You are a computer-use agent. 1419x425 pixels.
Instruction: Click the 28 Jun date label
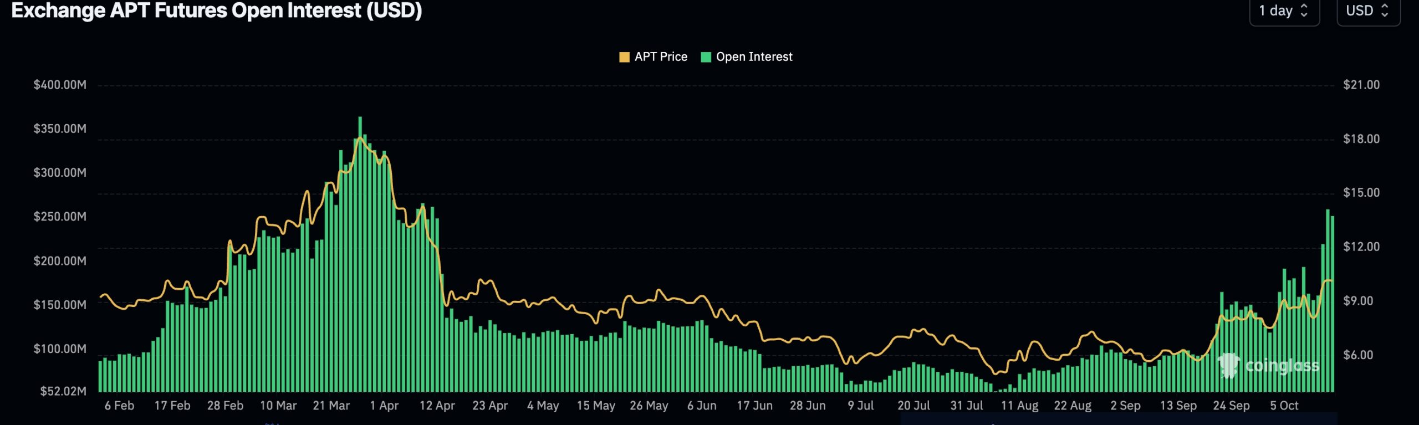click(x=808, y=406)
